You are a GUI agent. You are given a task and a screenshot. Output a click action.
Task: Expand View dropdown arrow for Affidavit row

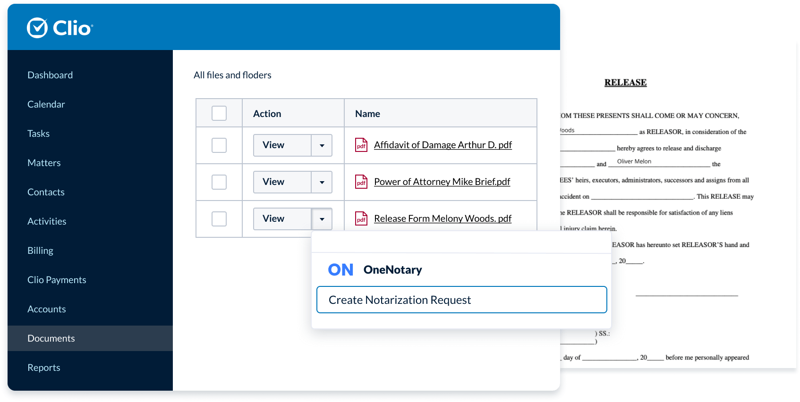coord(322,145)
